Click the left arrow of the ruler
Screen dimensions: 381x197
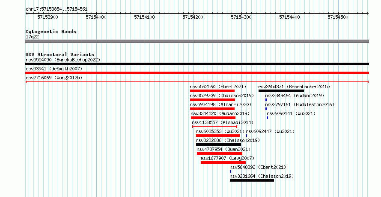[x=27, y=14]
